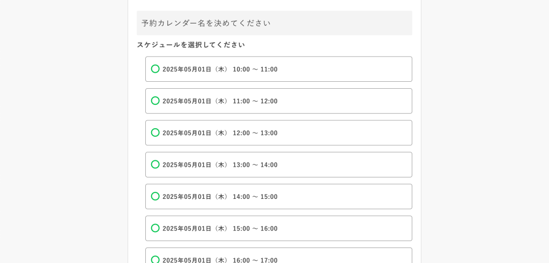
Task: Click the 14:00 ～ 15:00 time range text
Action: click(255, 197)
